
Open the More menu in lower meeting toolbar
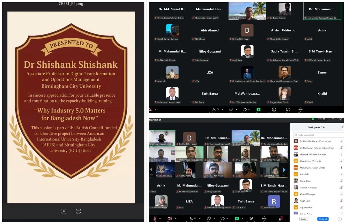[264, 219]
